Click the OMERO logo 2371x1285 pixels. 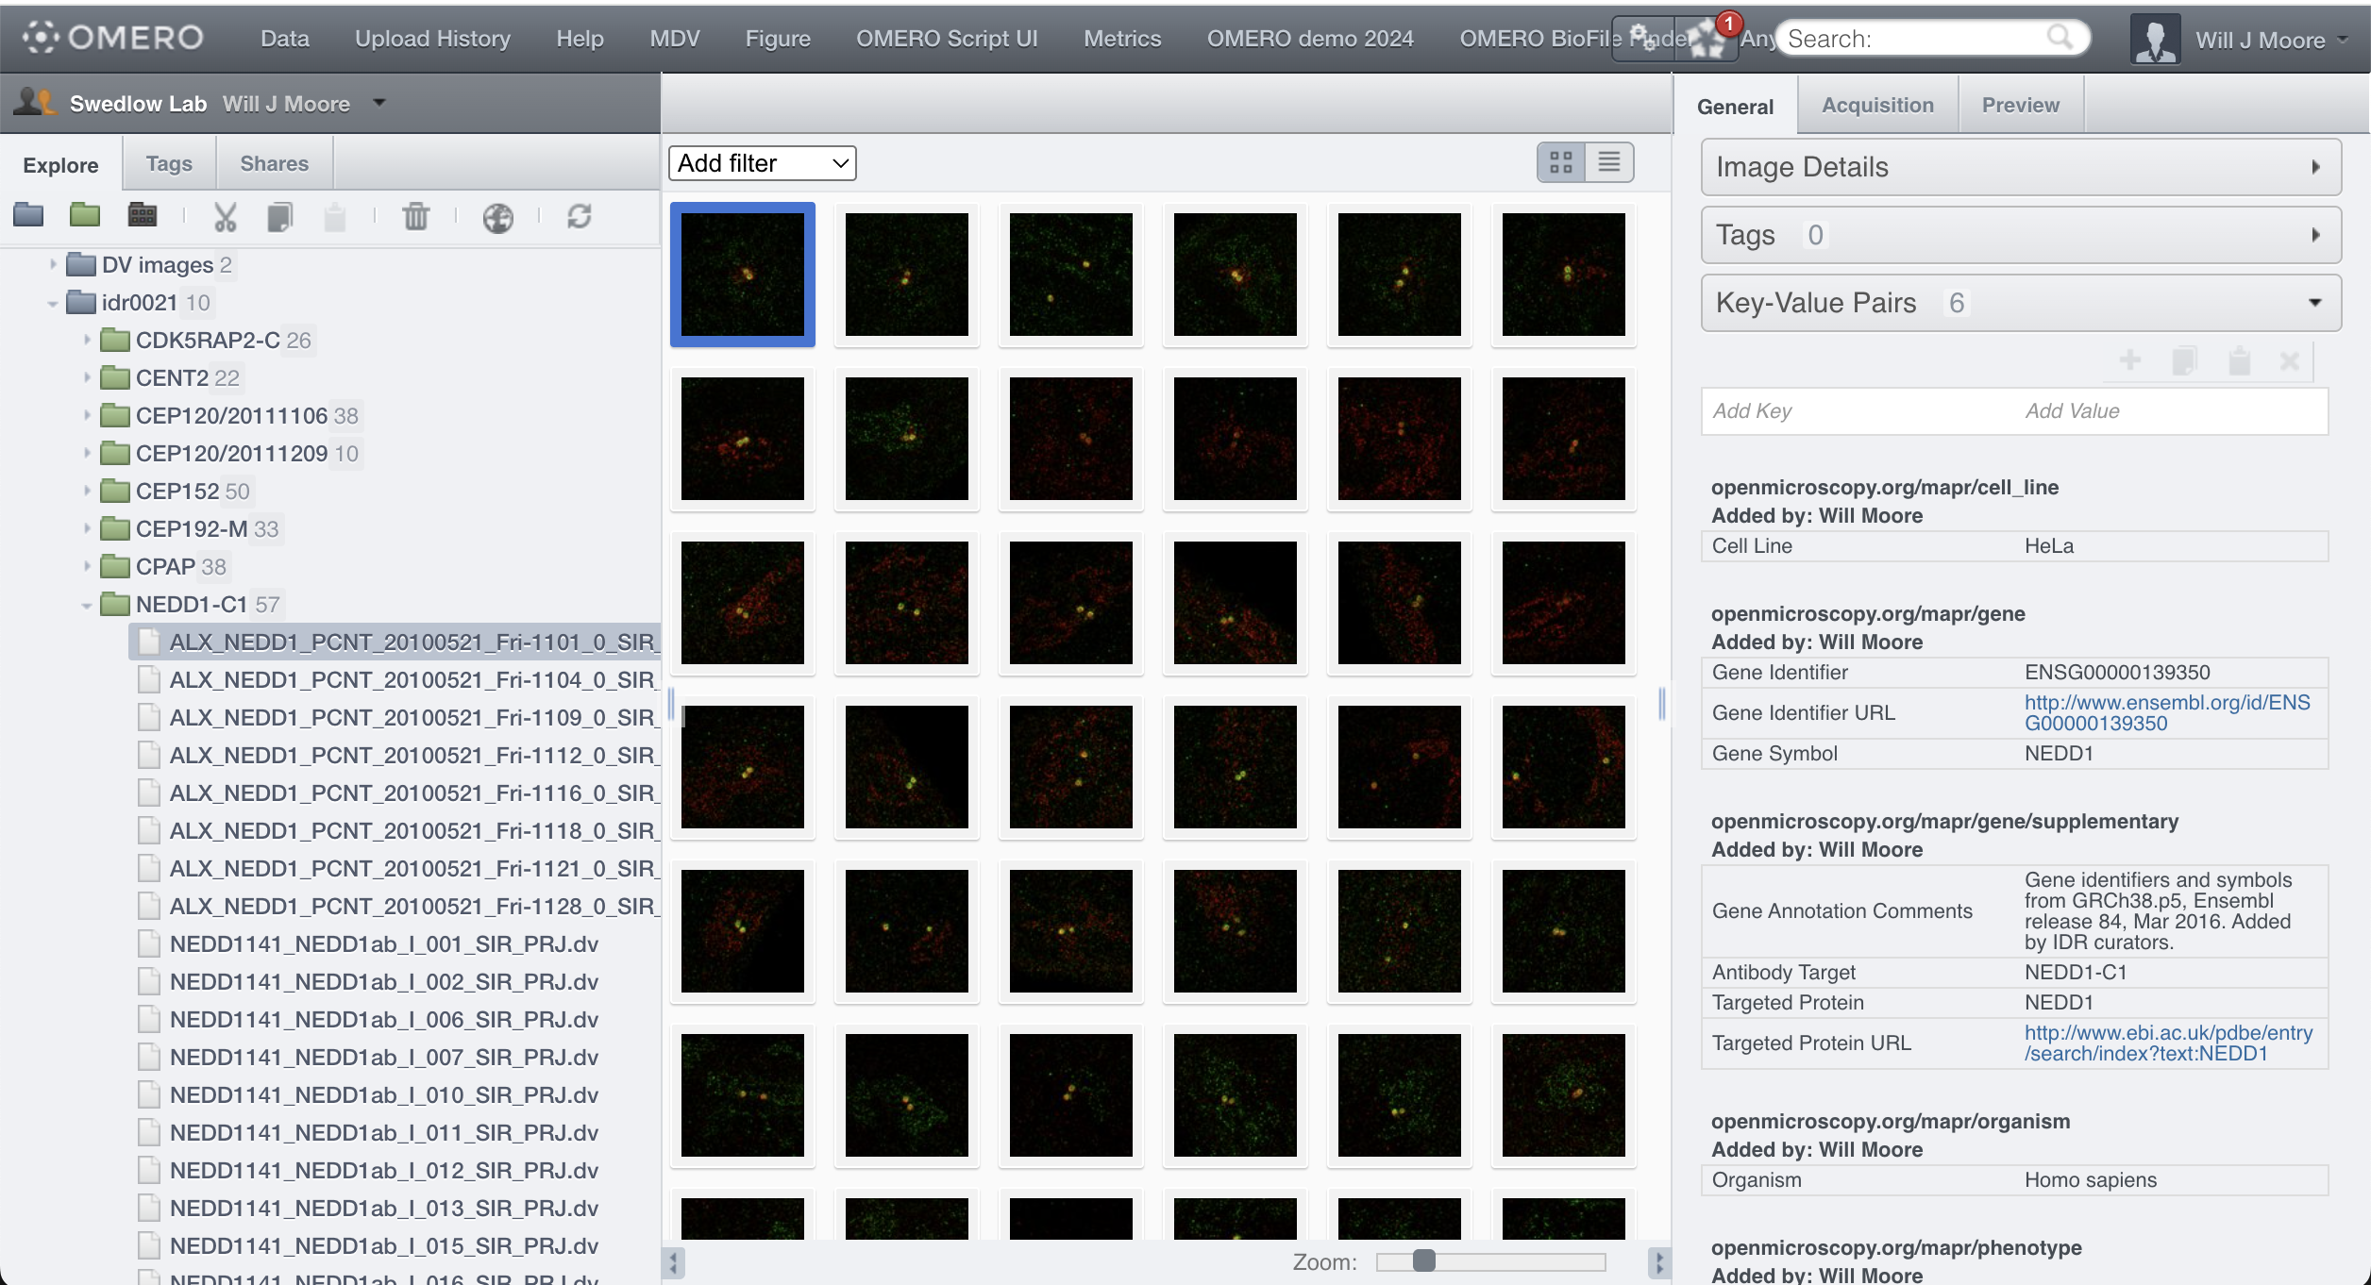pos(113,37)
